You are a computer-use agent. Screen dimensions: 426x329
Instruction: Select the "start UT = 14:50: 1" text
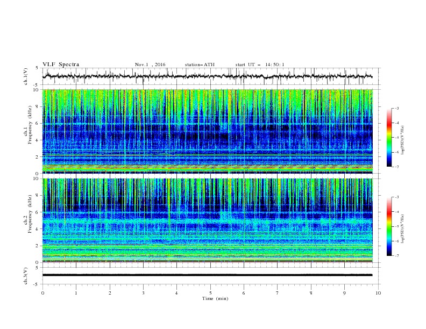tap(260, 65)
